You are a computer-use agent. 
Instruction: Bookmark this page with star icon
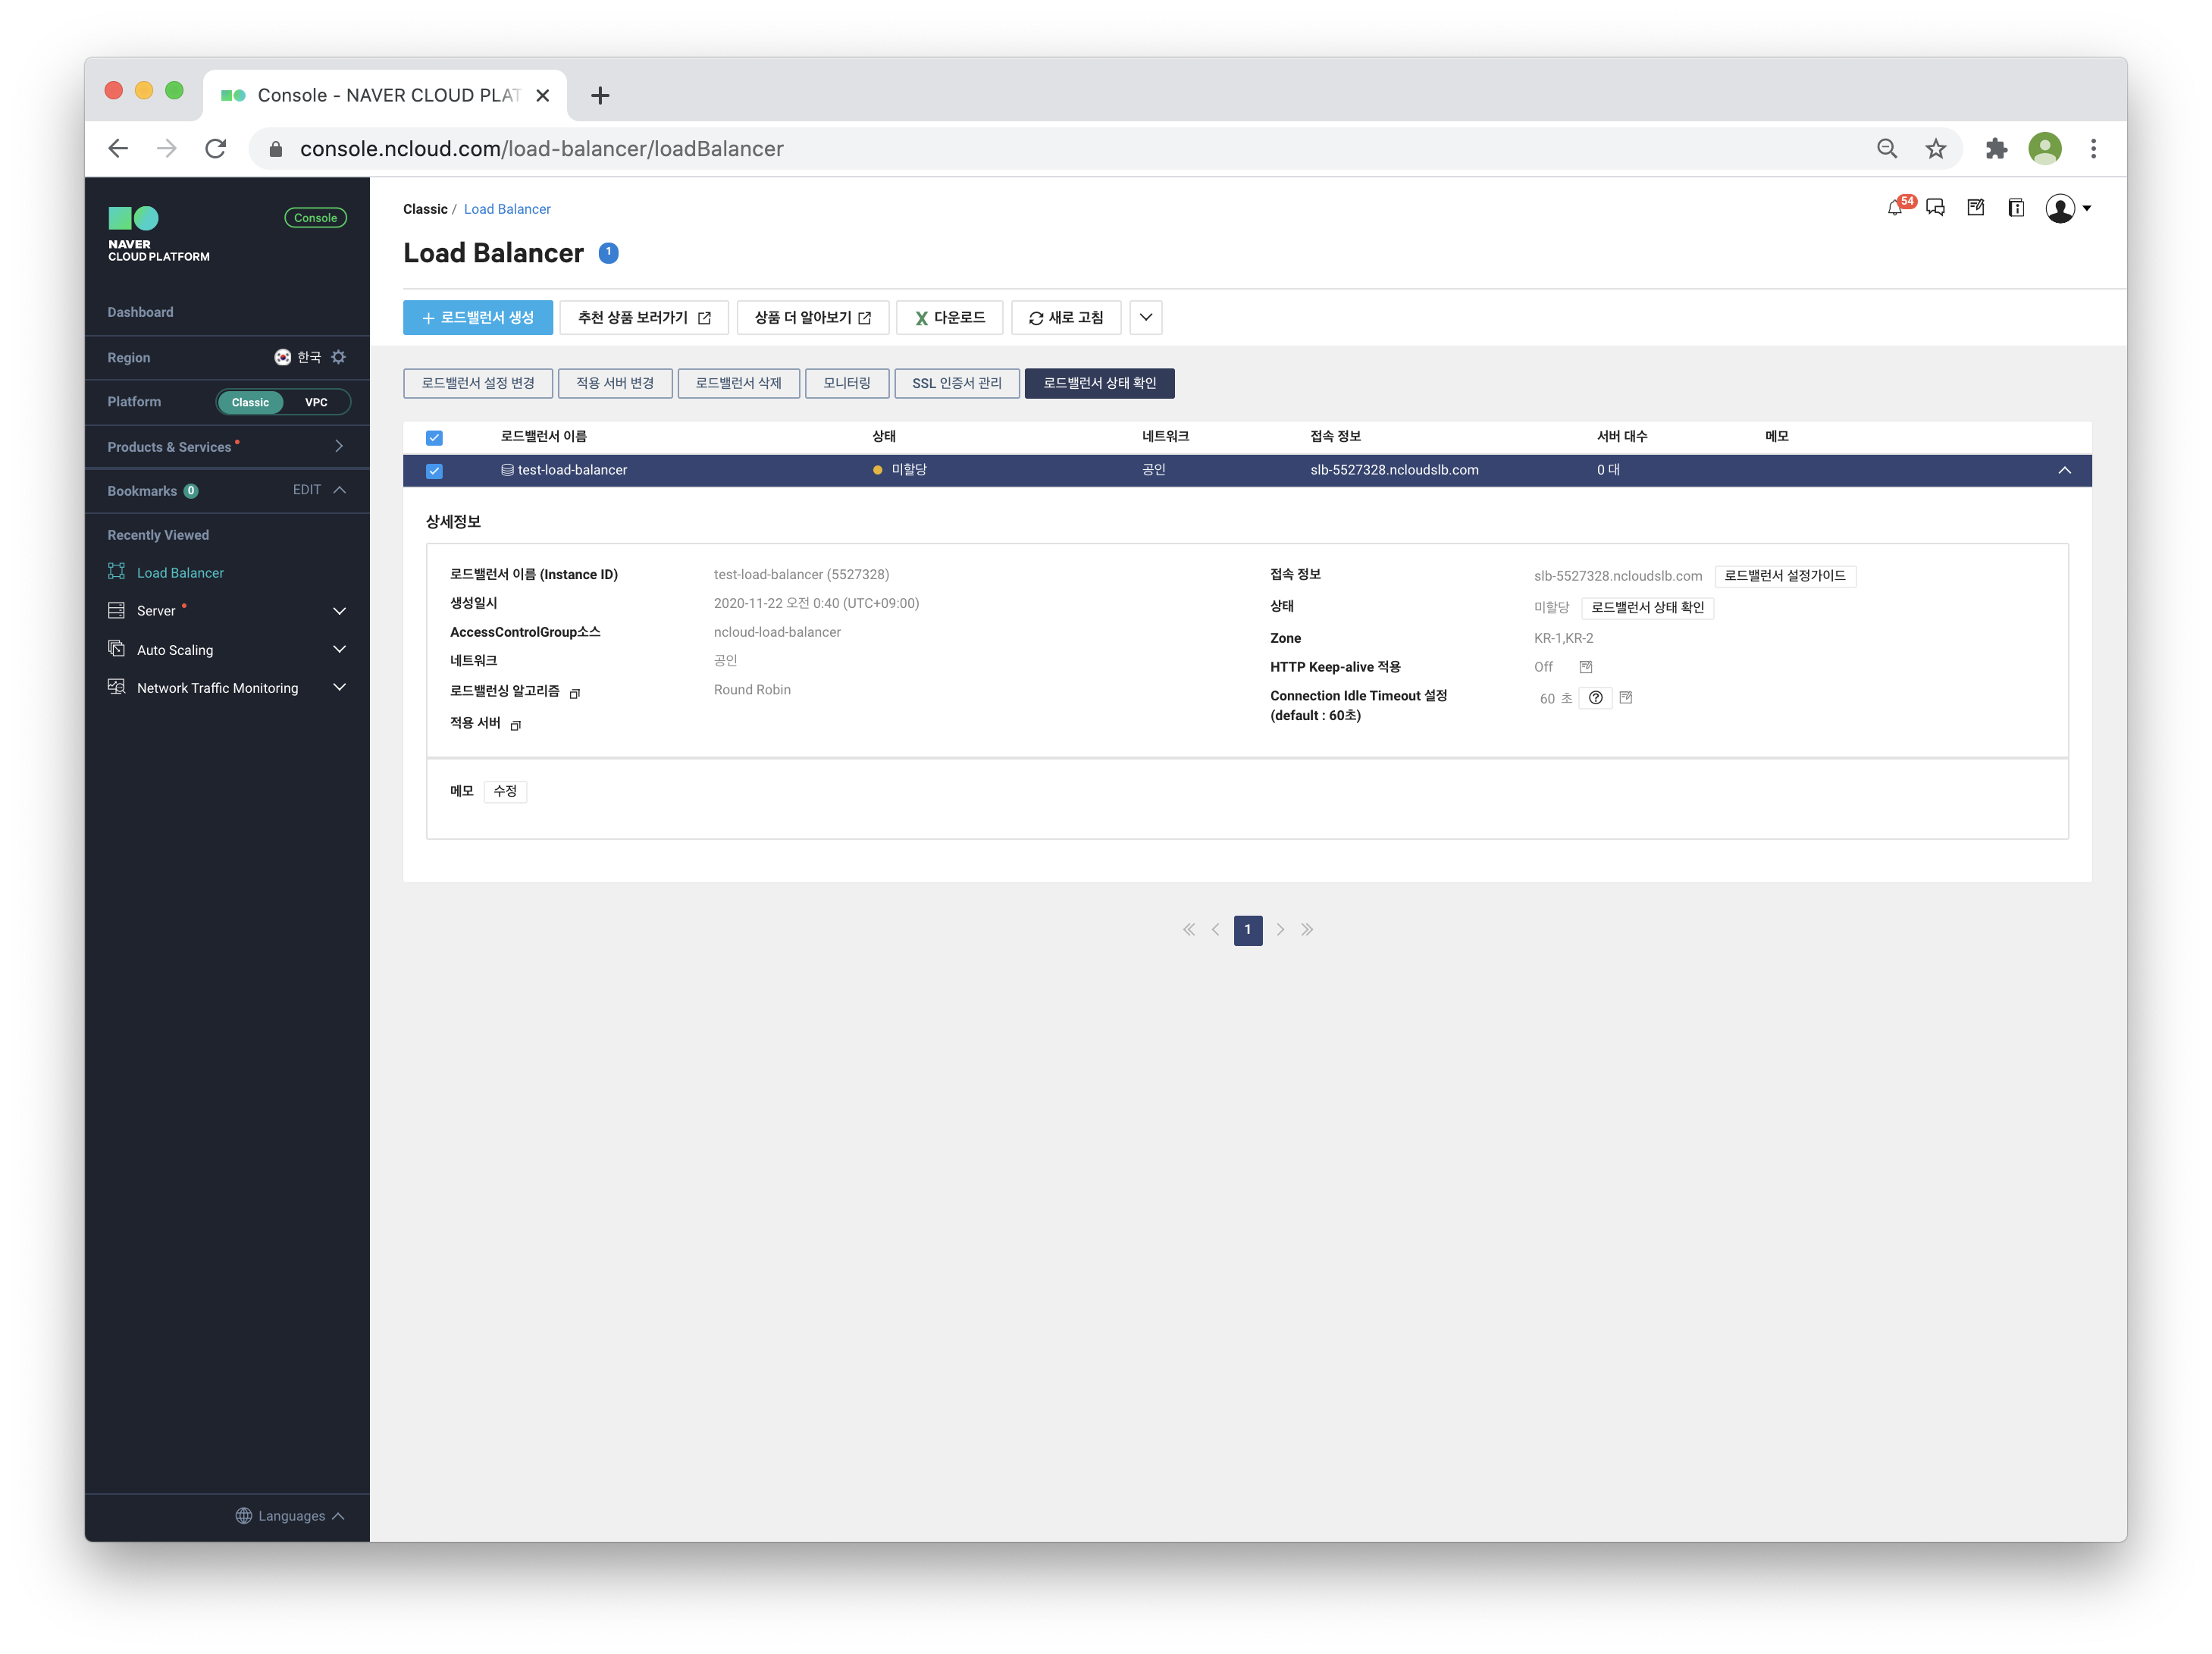[1936, 149]
